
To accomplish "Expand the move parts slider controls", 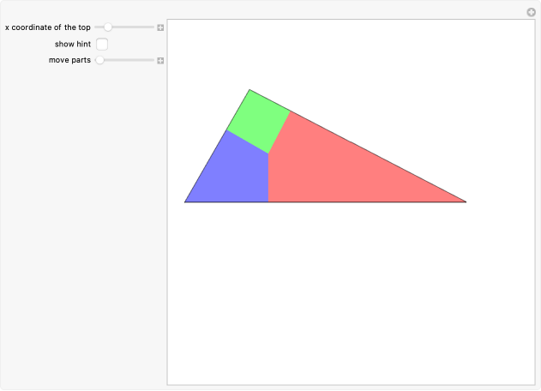I will (160, 60).
